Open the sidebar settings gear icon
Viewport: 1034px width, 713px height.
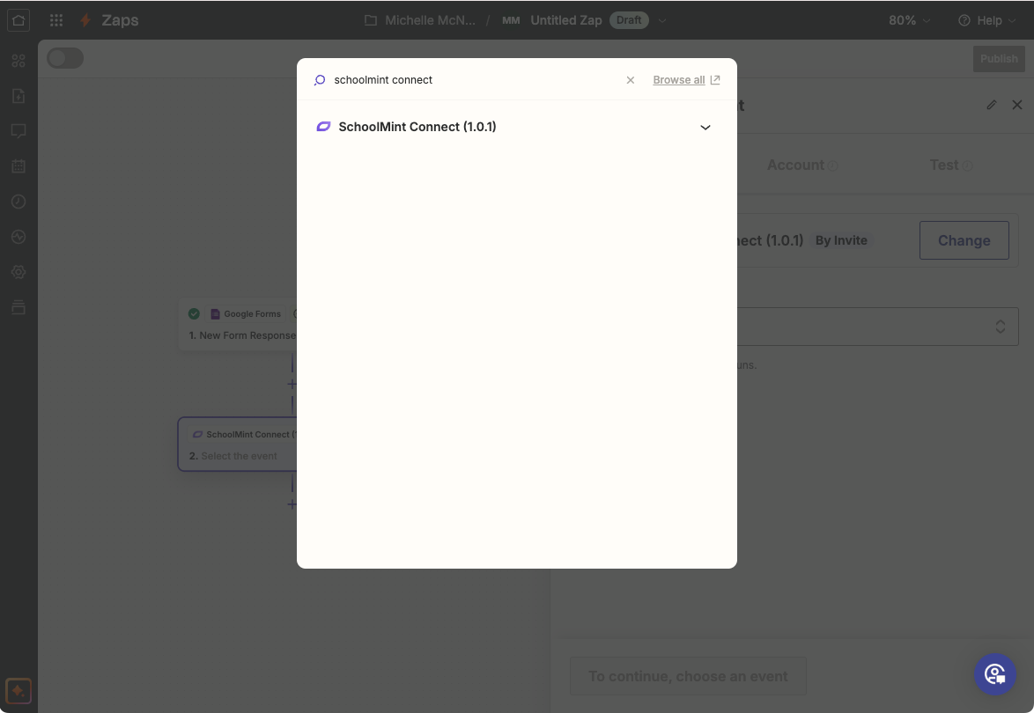18,271
